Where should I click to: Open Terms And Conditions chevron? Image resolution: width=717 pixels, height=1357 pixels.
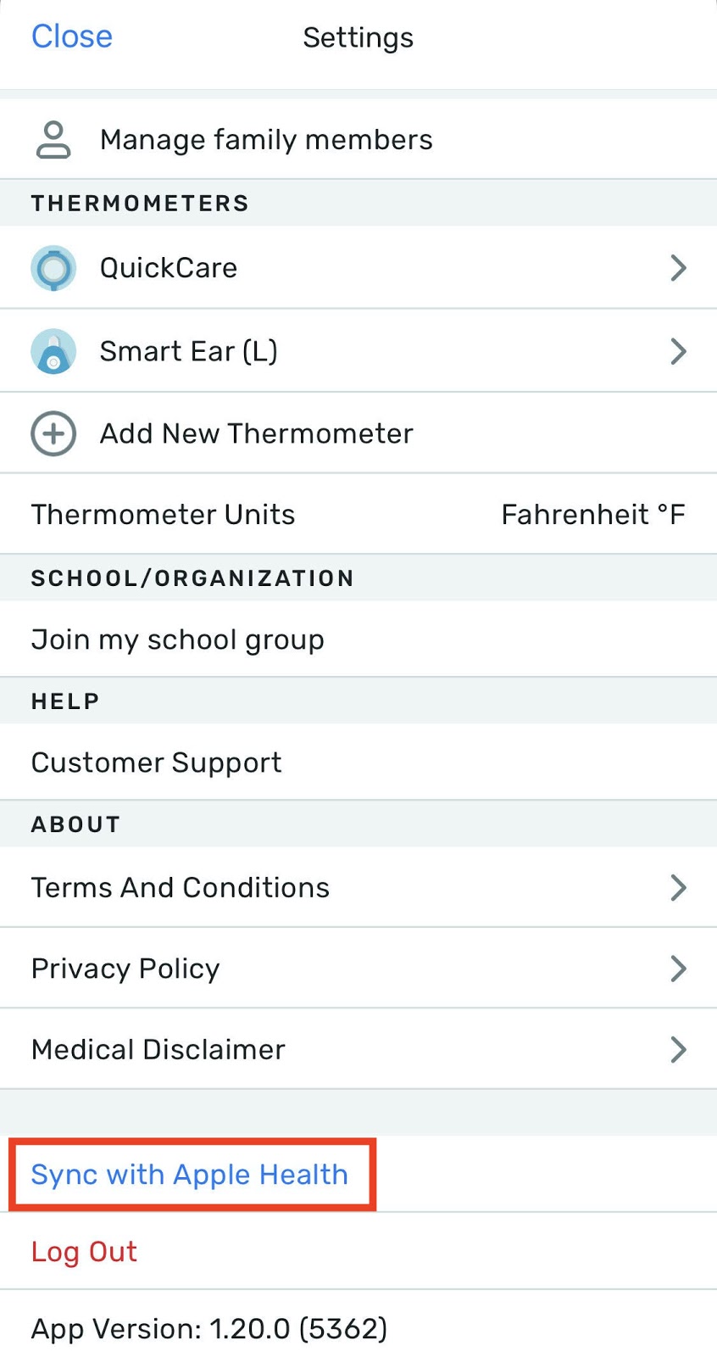pyautogui.click(x=678, y=888)
